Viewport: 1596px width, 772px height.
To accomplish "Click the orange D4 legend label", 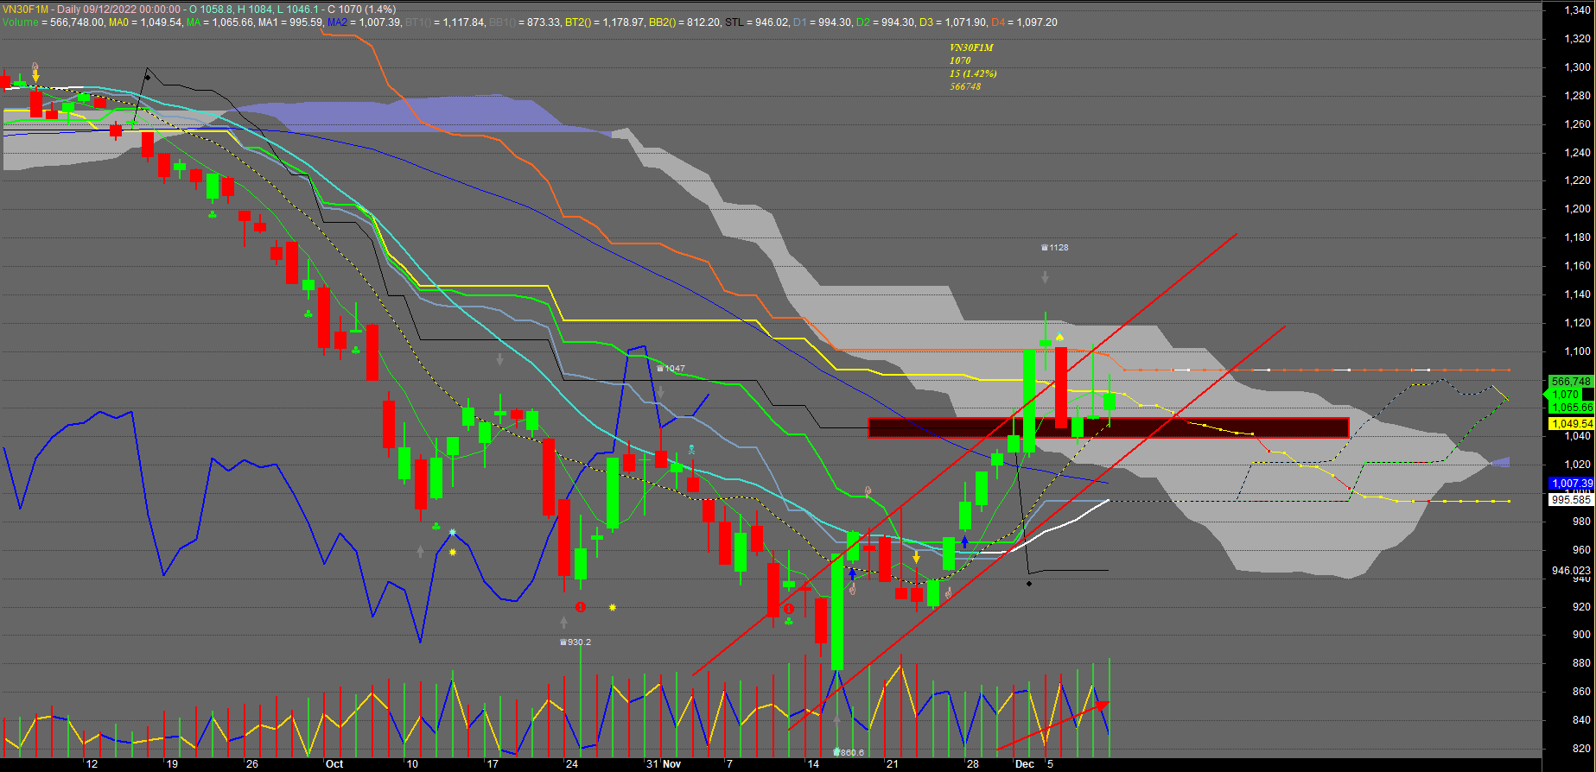I will 999,22.
